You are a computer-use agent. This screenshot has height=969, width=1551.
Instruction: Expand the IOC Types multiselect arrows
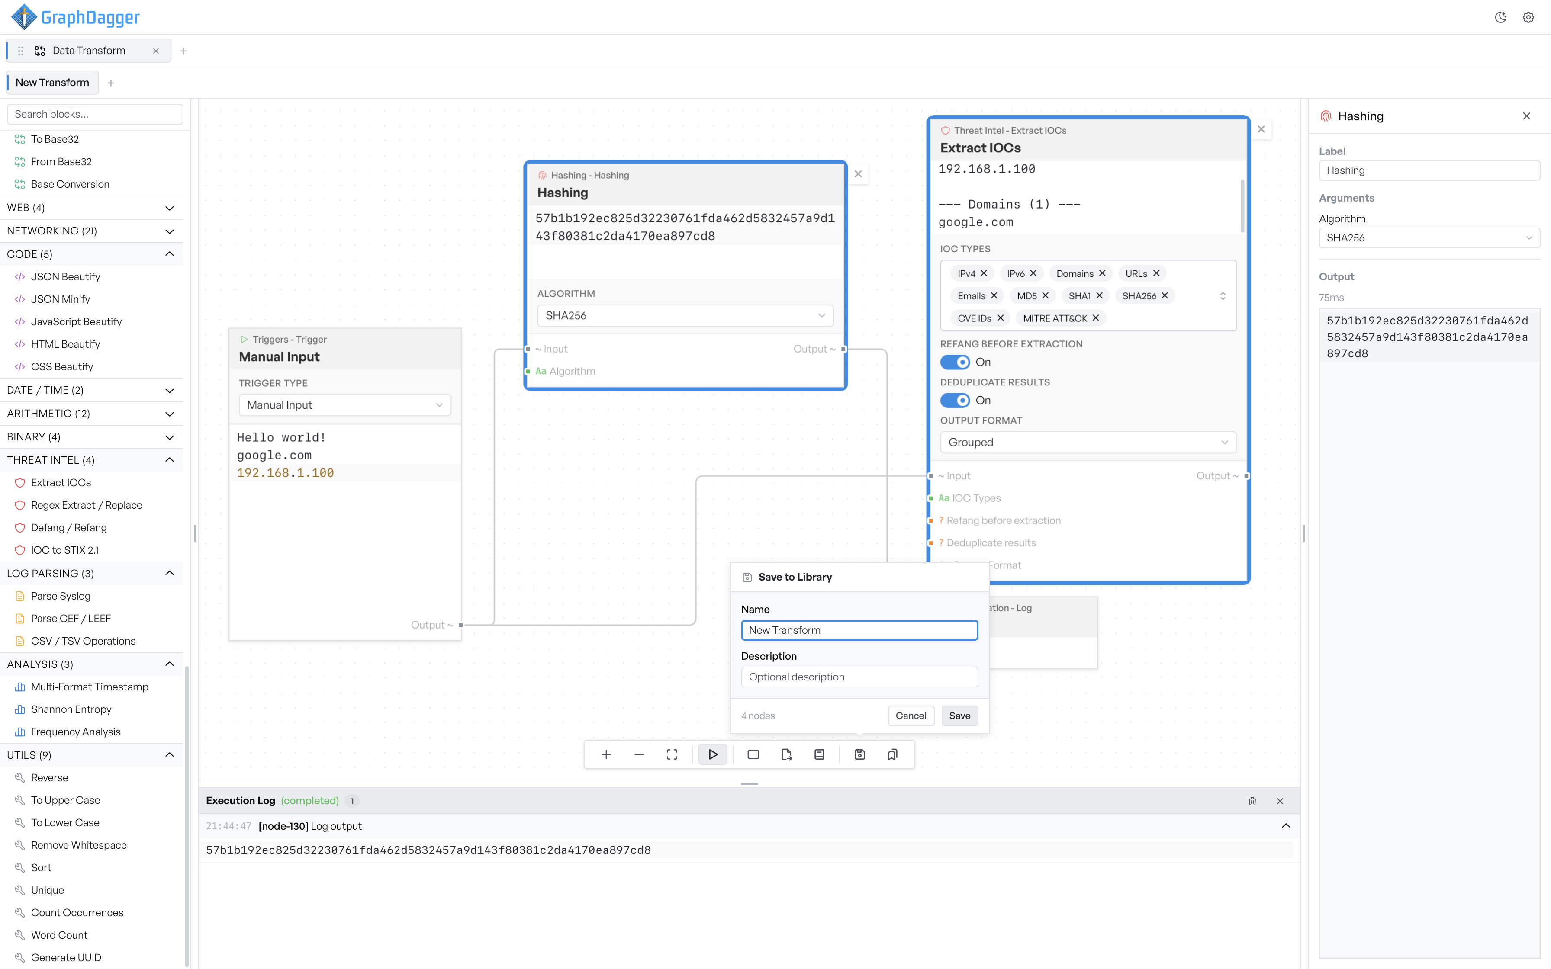tap(1223, 296)
